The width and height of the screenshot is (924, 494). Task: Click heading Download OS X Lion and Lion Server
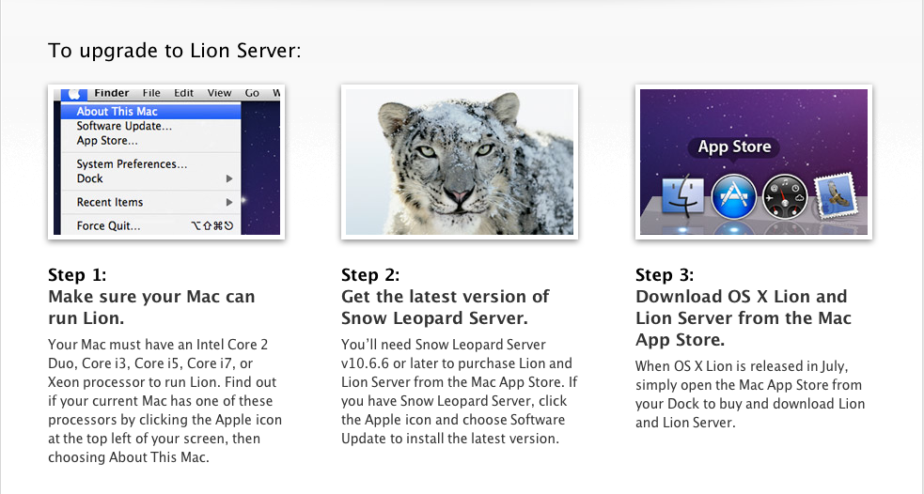pos(744,318)
